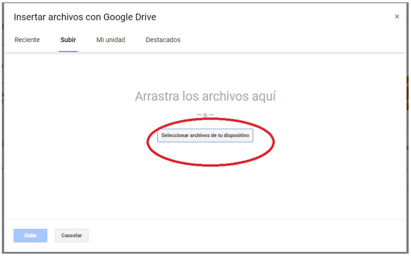The height and width of the screenshot is (256, 411).
Task: Close the Insertar archivos con Google Drive dialog
Action: point(397,17)
